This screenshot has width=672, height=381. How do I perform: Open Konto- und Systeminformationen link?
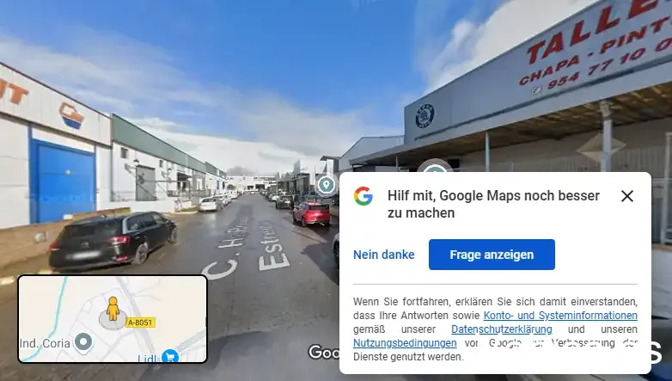click(x=560, y=316)
